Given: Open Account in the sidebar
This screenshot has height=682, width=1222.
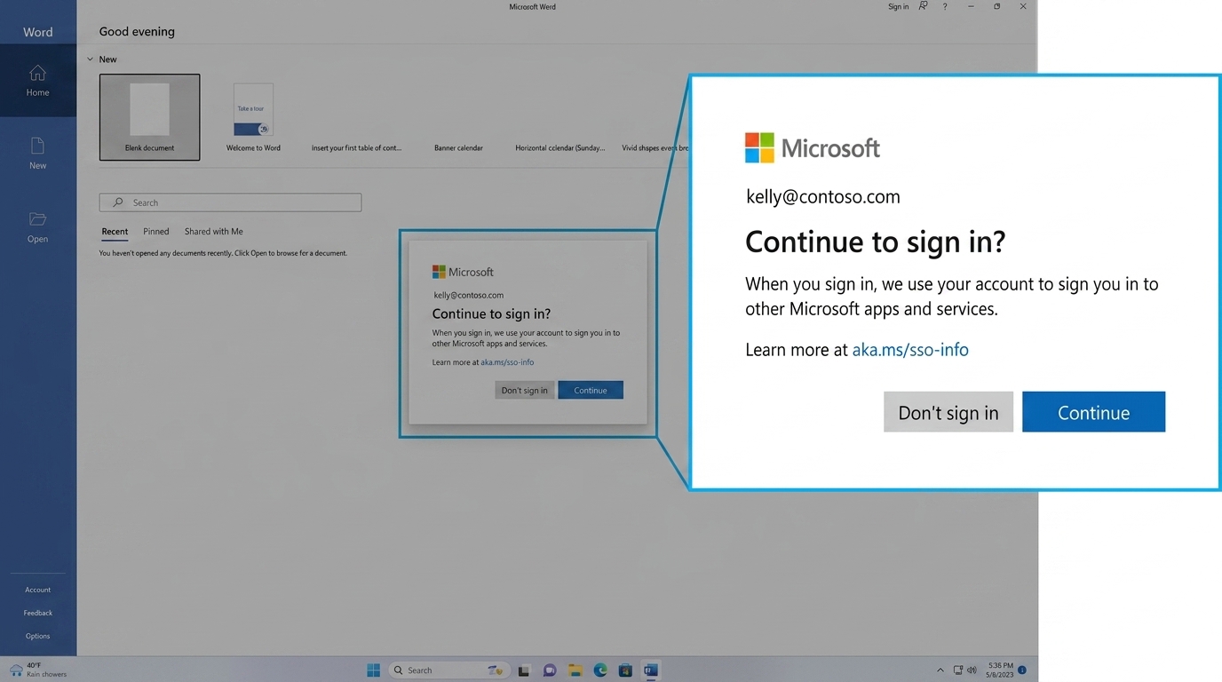Looking at the screenshot, I should [x=37, y=590].
